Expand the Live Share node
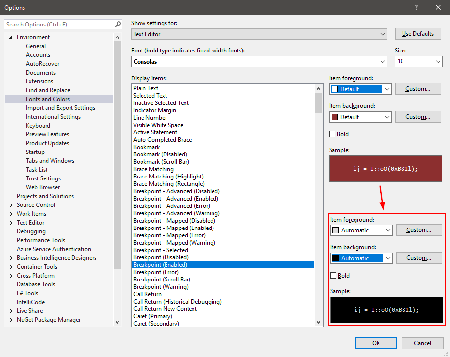Image resolution: width=450 pixels, height=357 pixels. 11,311
